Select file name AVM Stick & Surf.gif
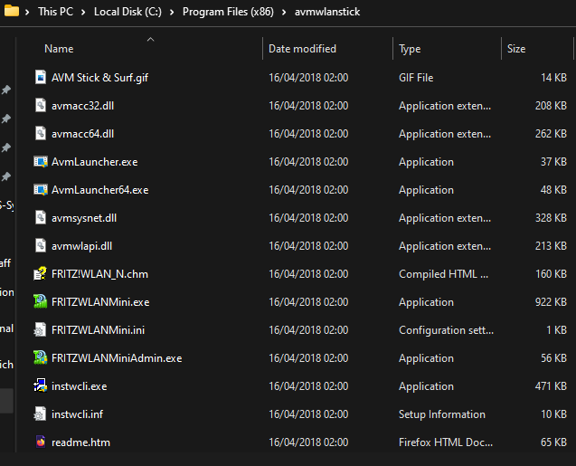The image size is (576, 466). 99,78
